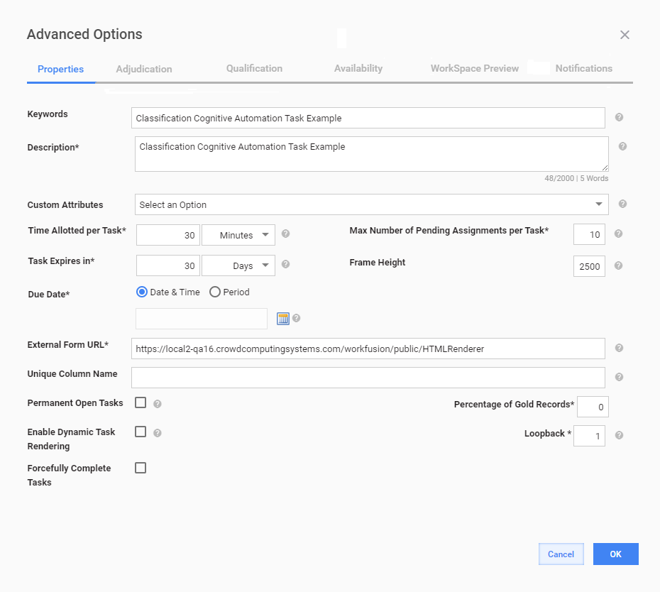660x592 pixels.
Task: Show help for the Description field
Action: 622,146
